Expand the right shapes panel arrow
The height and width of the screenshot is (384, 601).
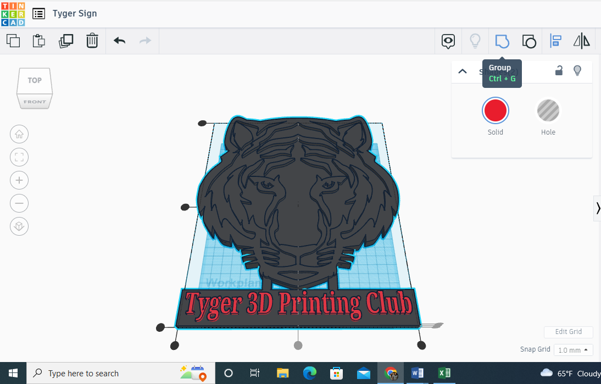(x=598, y=208)
